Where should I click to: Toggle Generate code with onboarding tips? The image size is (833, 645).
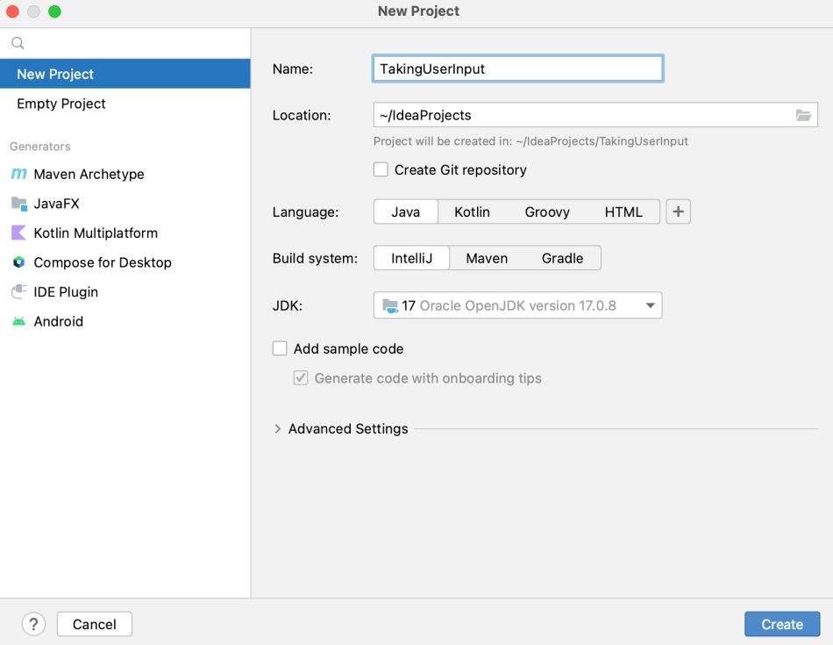(301, 377)
